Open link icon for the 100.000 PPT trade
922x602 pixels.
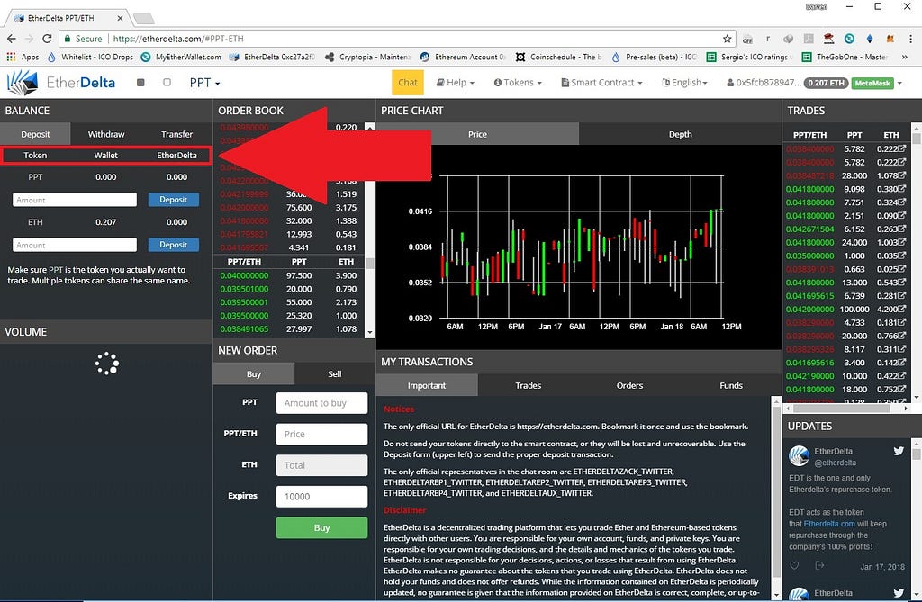pos(902,309)
